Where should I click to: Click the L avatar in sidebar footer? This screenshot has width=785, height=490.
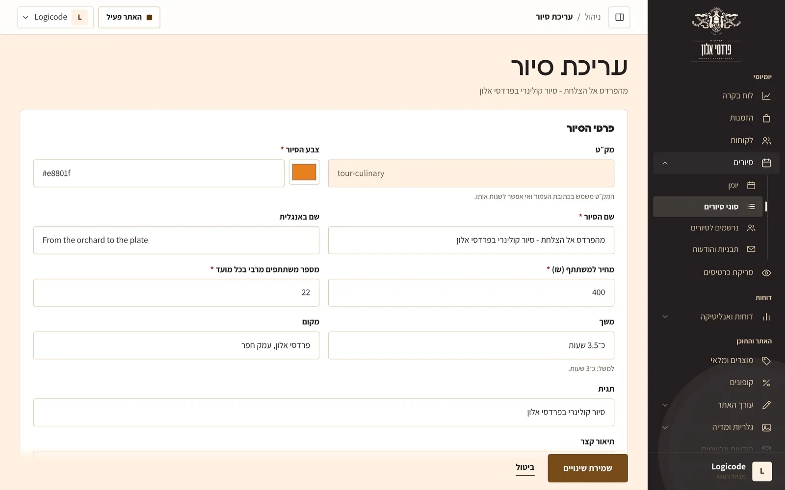tap(762, 471)
